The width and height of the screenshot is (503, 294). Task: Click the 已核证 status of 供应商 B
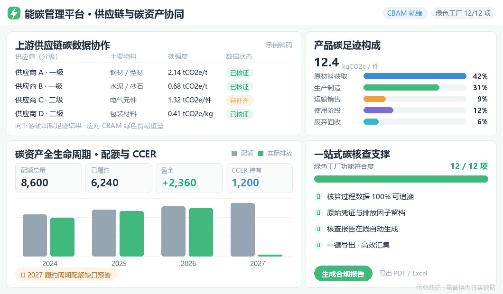[239, 87]
